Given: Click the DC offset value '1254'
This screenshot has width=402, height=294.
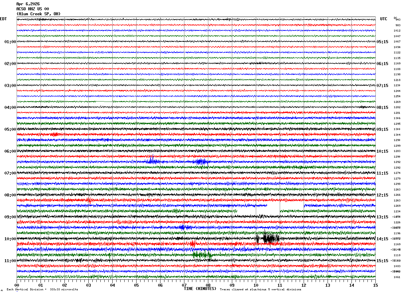Looking at the screenshot, I should pyautogui.click(x=397, y=97).
